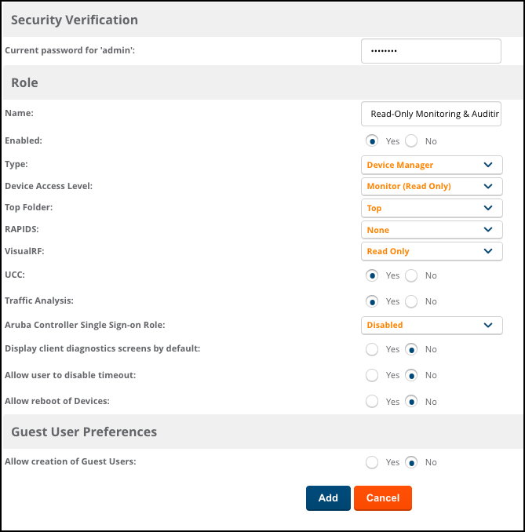Disable Traffic Analysis with No
The height and width of the screenshot is (532, 525).
pyautogui.click(x=411, y=301)
